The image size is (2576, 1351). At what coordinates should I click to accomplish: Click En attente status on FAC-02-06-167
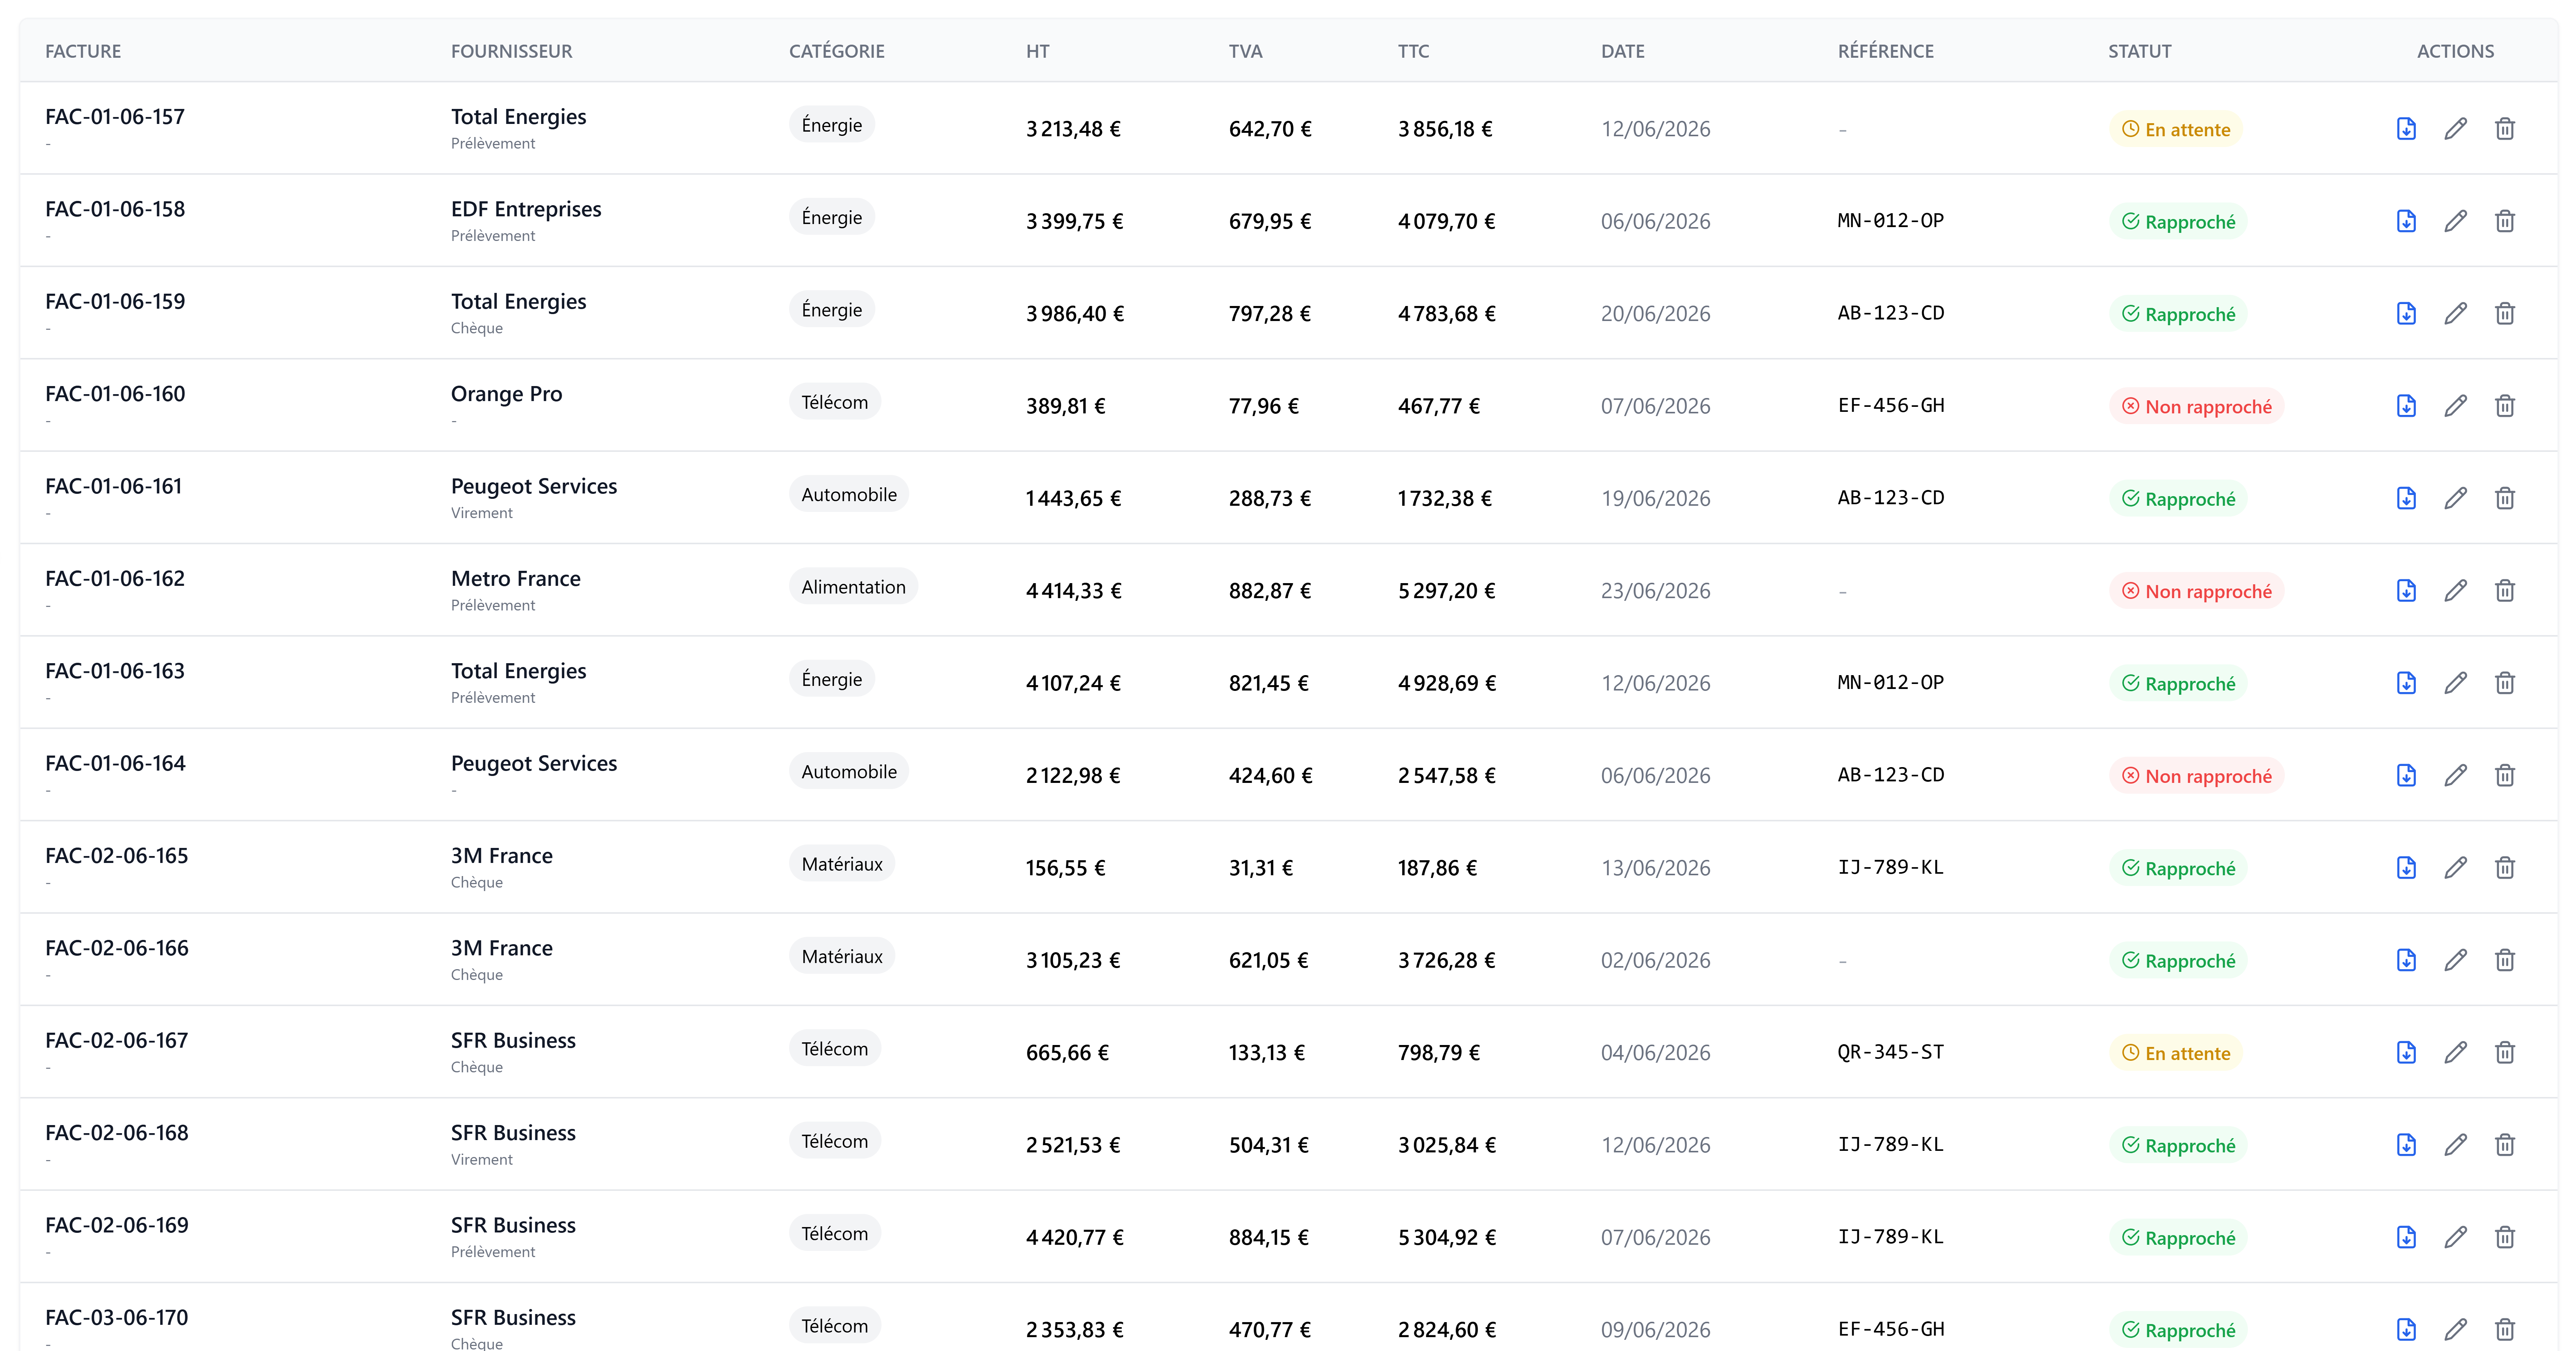2175,1053
